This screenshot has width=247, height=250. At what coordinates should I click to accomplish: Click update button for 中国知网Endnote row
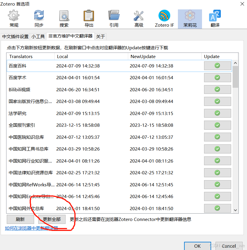tap(217, 196)
